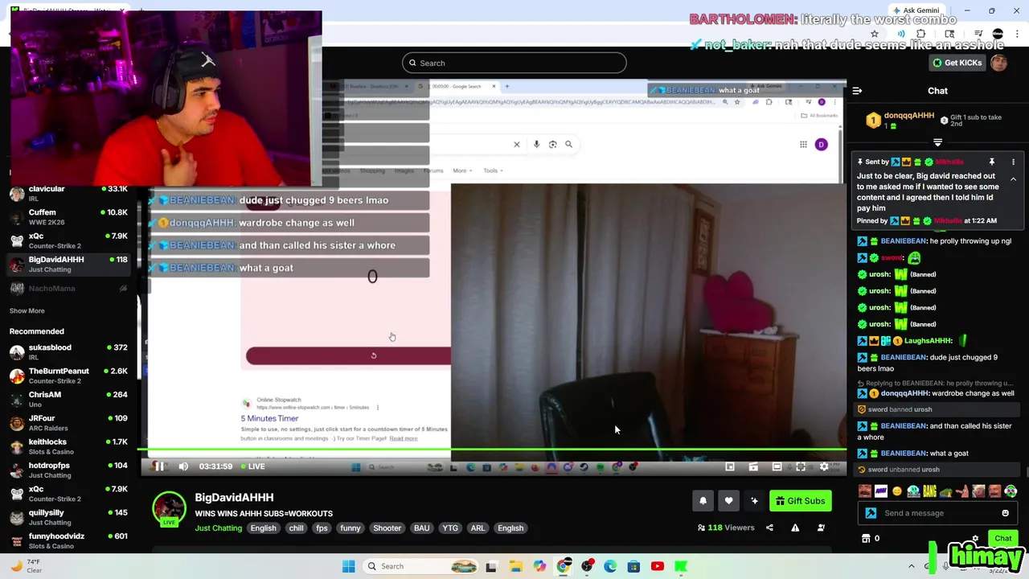Open keithlocks recommended channel
Image resolution: width=1029 pixels, height=579 pixels.
coord(68,446)
